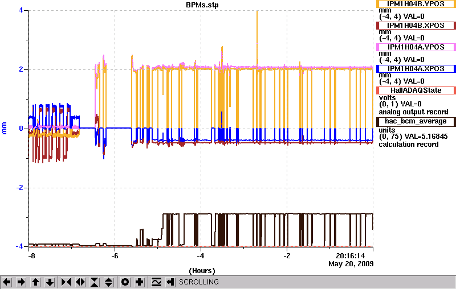The width and height of the screenshot is (456, 289).
Task: Zoom in horizontally with bow-tie icon
Action: pos(66,282)
